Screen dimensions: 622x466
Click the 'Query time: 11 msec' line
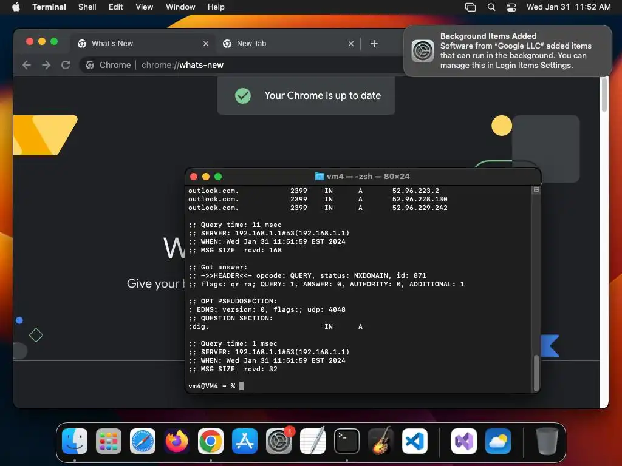(x=235, y=225)
